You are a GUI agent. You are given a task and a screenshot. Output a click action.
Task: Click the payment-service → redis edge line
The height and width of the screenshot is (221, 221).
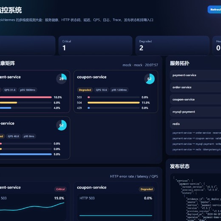point(197,150)
